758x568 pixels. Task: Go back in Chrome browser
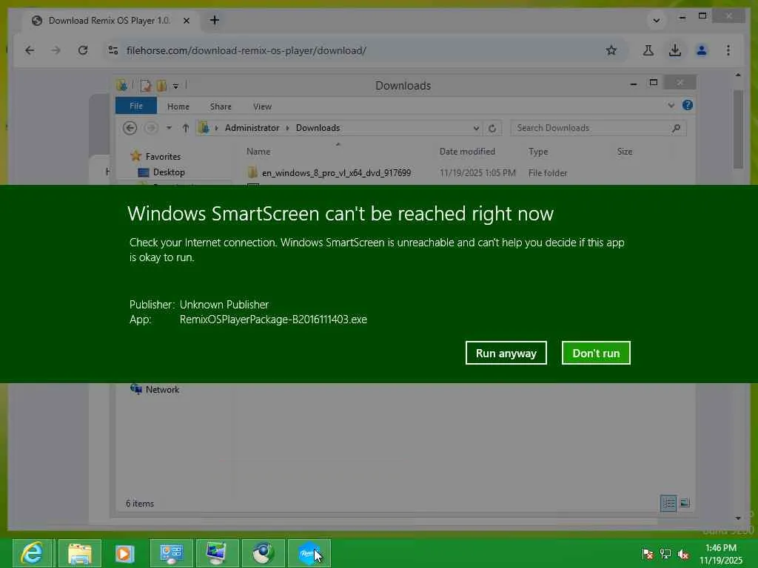30,50
